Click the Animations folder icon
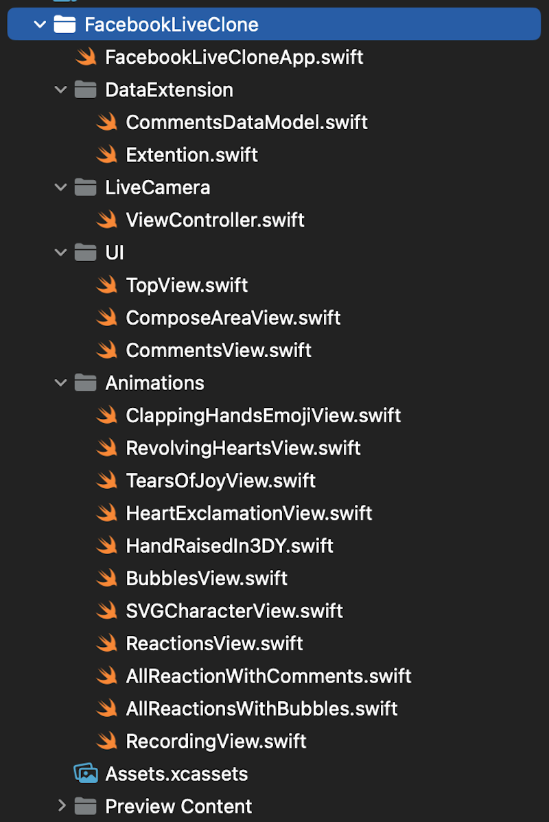The image size is (549, 822). [x=85, y=383]
